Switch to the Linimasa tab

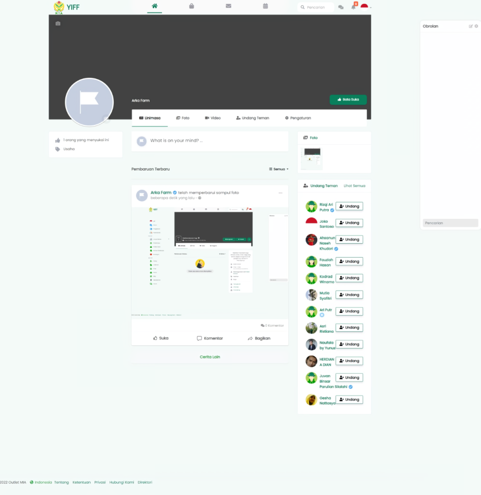tap(149, 118)
